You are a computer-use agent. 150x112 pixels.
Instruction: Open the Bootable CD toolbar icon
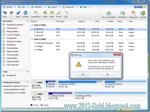coord(123,13)
